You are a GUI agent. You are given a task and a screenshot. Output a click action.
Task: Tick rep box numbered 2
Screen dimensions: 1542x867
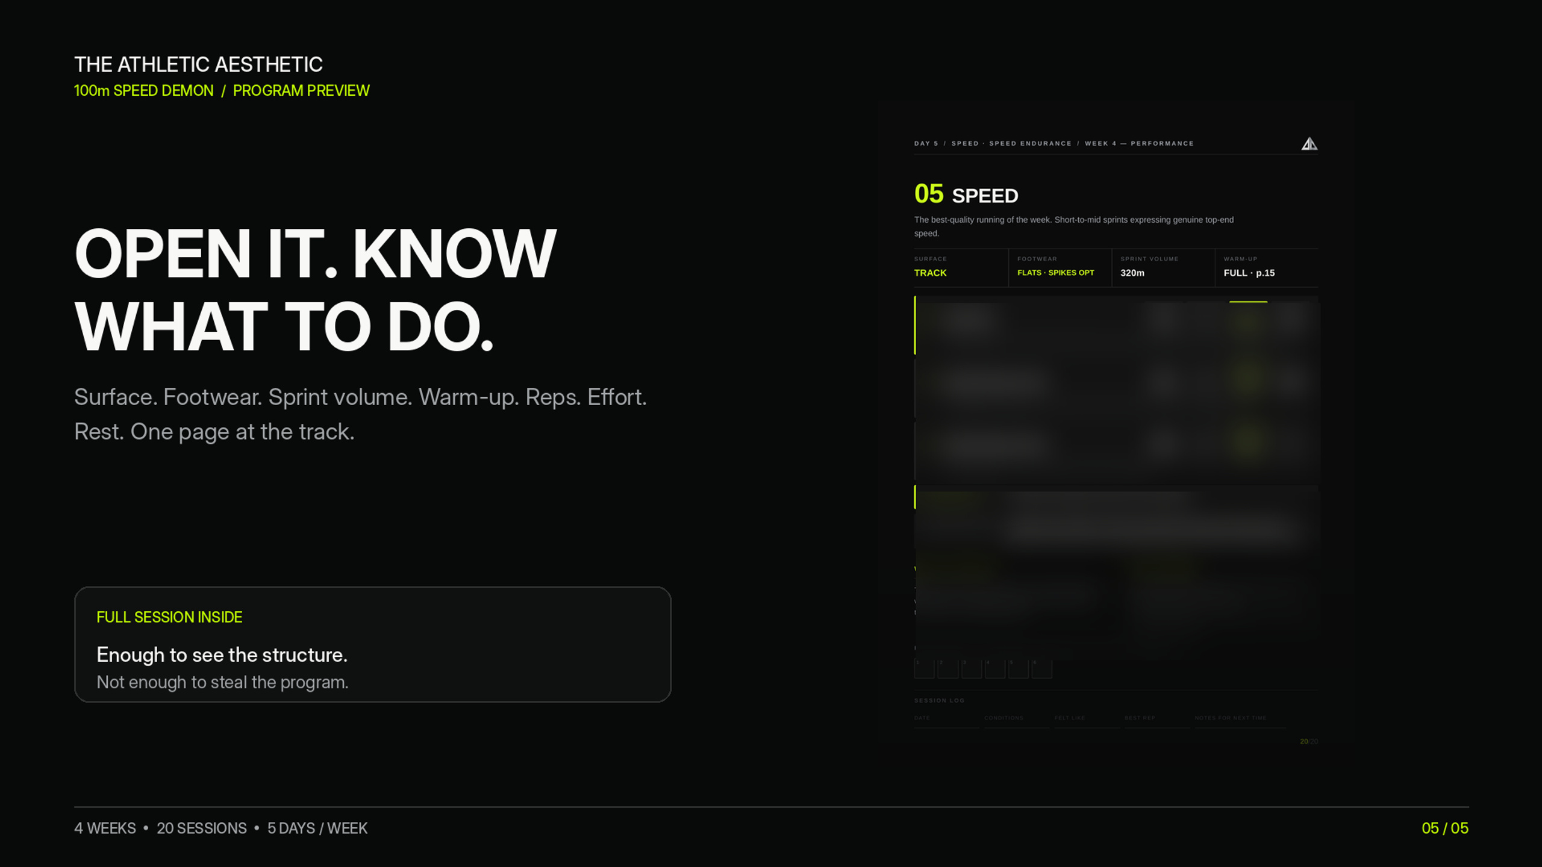point(947,668)
